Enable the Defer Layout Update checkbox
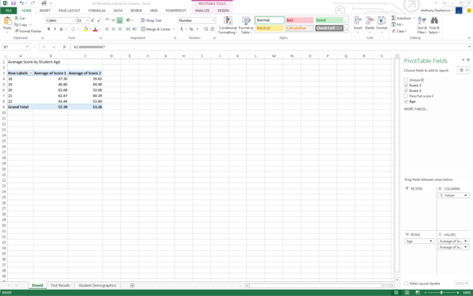 pos(406,284)
